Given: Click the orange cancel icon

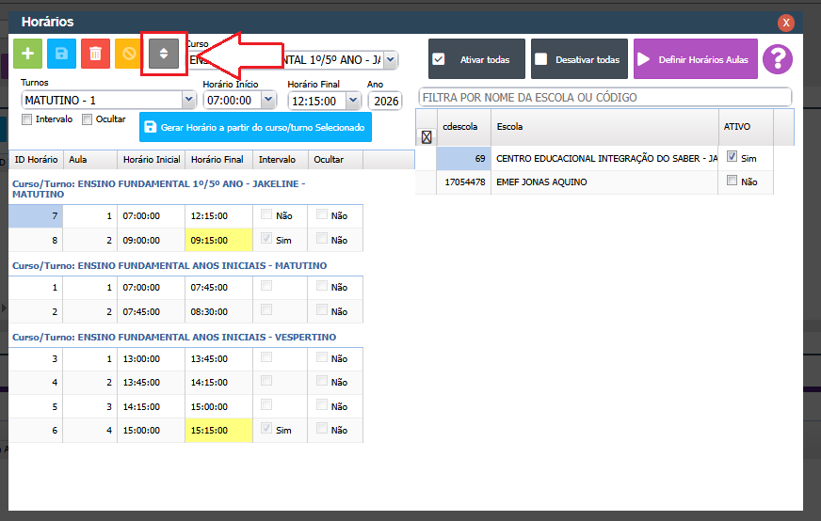Looking at the screenshot, I should pos(129,55).
